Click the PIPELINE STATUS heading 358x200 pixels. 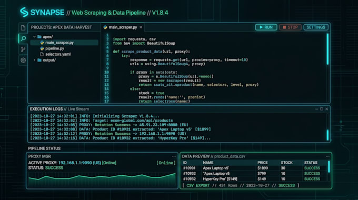click(x=44, y=148)
